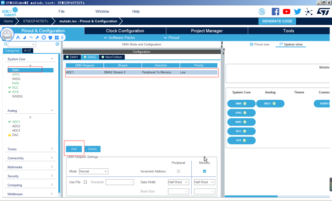Click the ST logo icon

[x=323, y=12]
